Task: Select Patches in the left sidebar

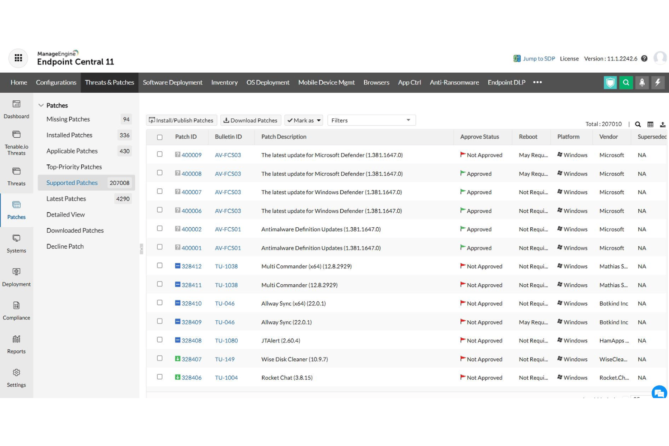Action: [16, 210]
